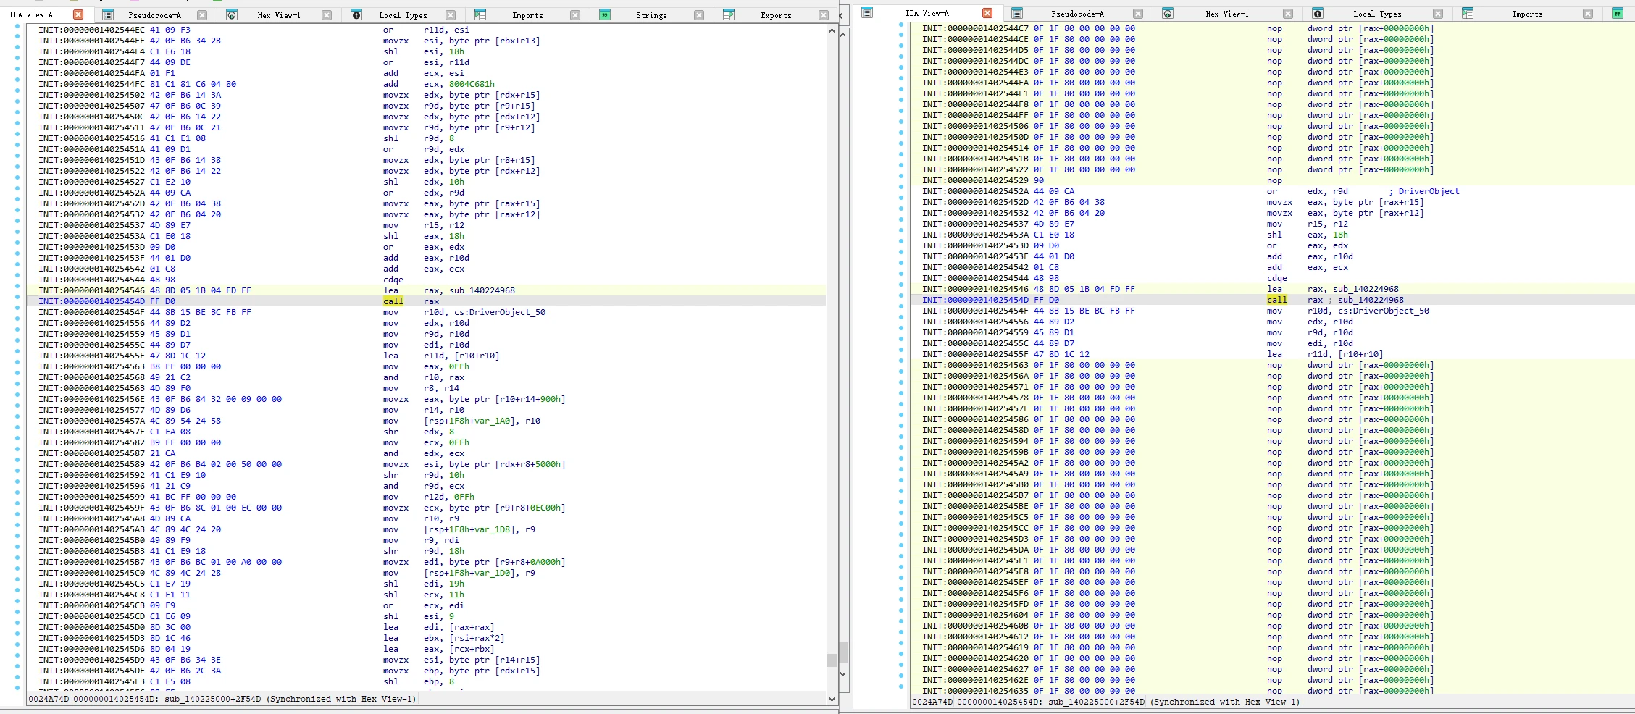Click Pseudocode-A tab icon in right window
Screen dimensions: 1635x714
[1017, 13]
